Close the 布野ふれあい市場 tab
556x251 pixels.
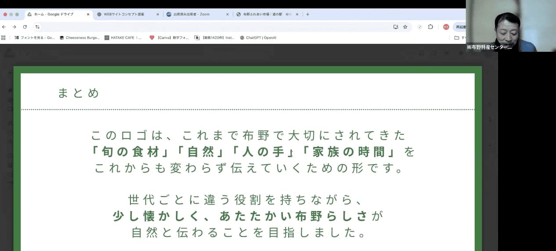[x=297, y=14]
